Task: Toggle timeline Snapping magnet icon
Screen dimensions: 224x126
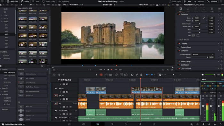Action: pos(132,75)
